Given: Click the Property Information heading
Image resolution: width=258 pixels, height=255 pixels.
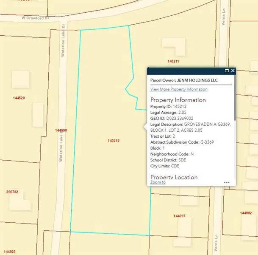Looking at the screenshot, I should click(x=178, y=100).
